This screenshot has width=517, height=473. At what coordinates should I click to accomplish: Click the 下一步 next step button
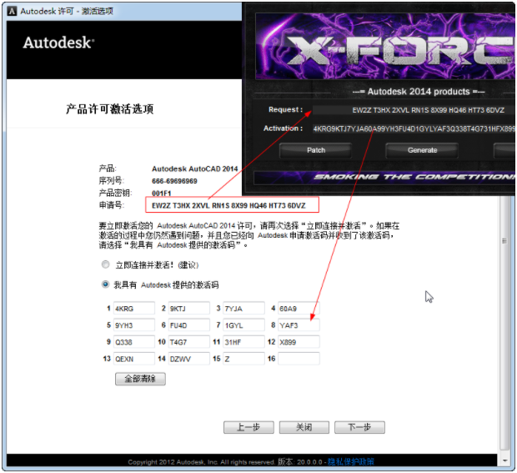[x=359, y=427]
